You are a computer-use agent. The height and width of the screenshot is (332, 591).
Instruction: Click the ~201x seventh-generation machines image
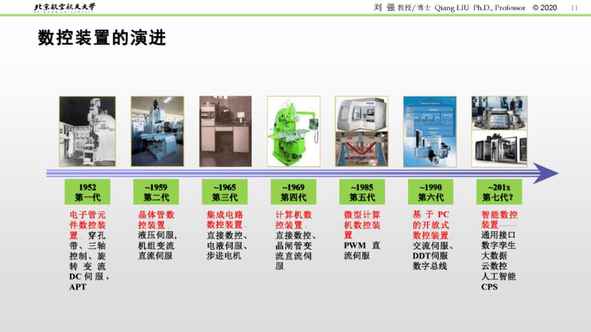point(499,131)
